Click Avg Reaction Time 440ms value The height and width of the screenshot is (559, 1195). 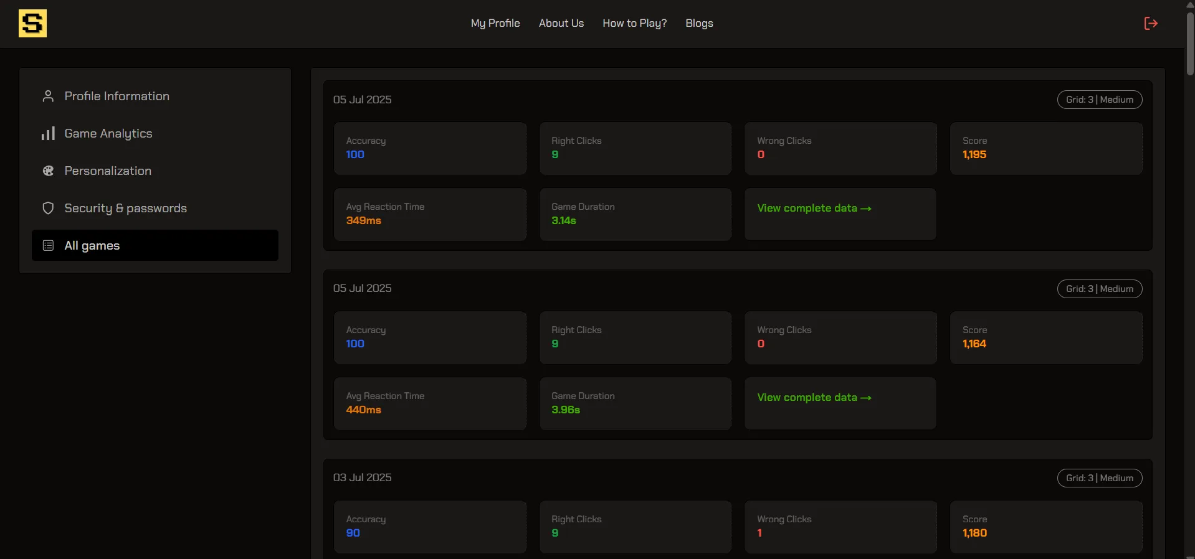364,410
